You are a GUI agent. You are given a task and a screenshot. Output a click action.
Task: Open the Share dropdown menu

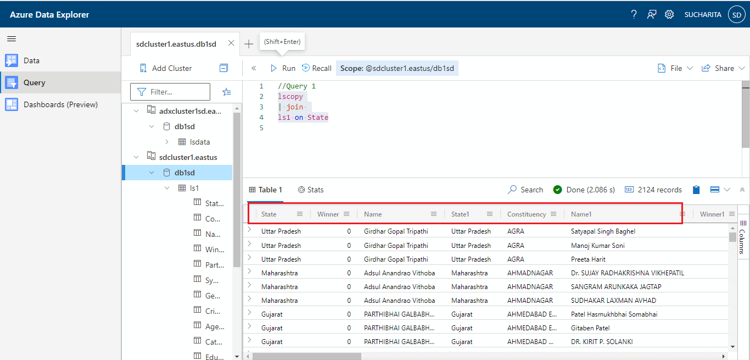(x=724, y=68)
